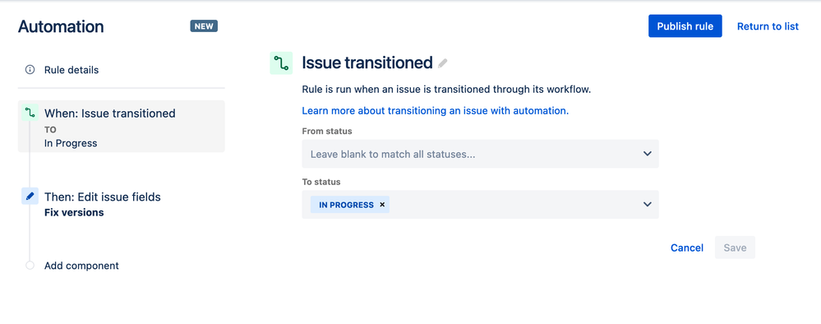821x324 pixels.
Task: Click the pencil icon next to Issue transitioned title
Action: (x=443, y=63)
